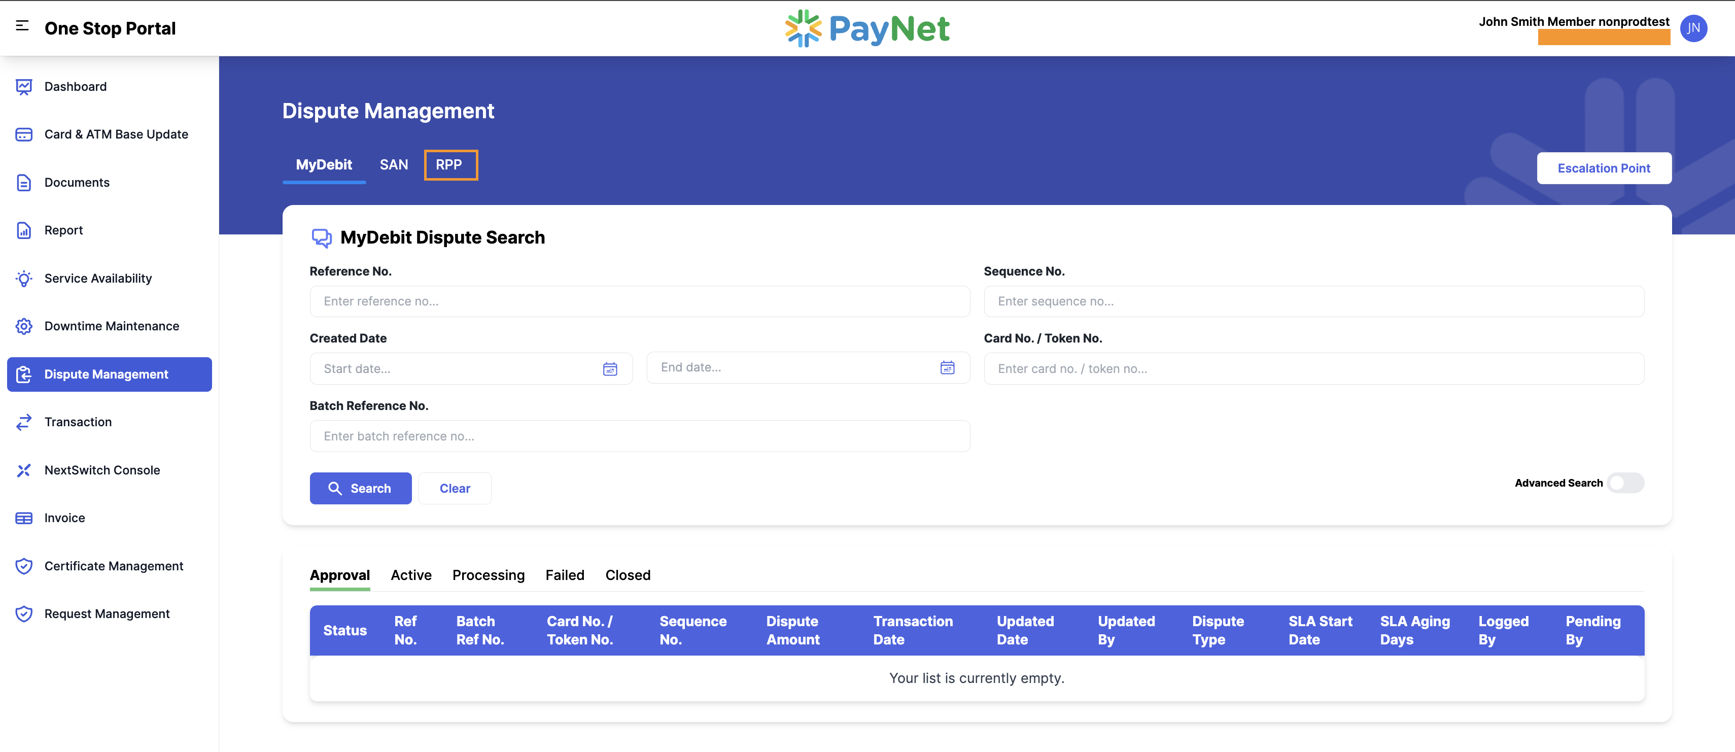1735x752 pixels.
Task: Click the SLA Aging Days column header
Action: coord(1414,631)
